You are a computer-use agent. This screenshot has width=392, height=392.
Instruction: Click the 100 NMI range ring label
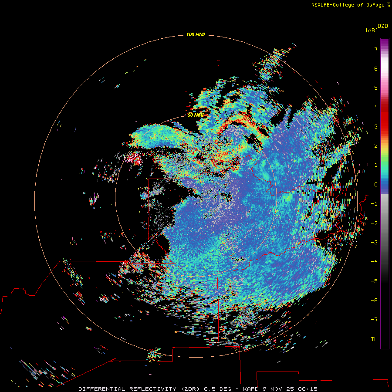(x=196, y=34)
